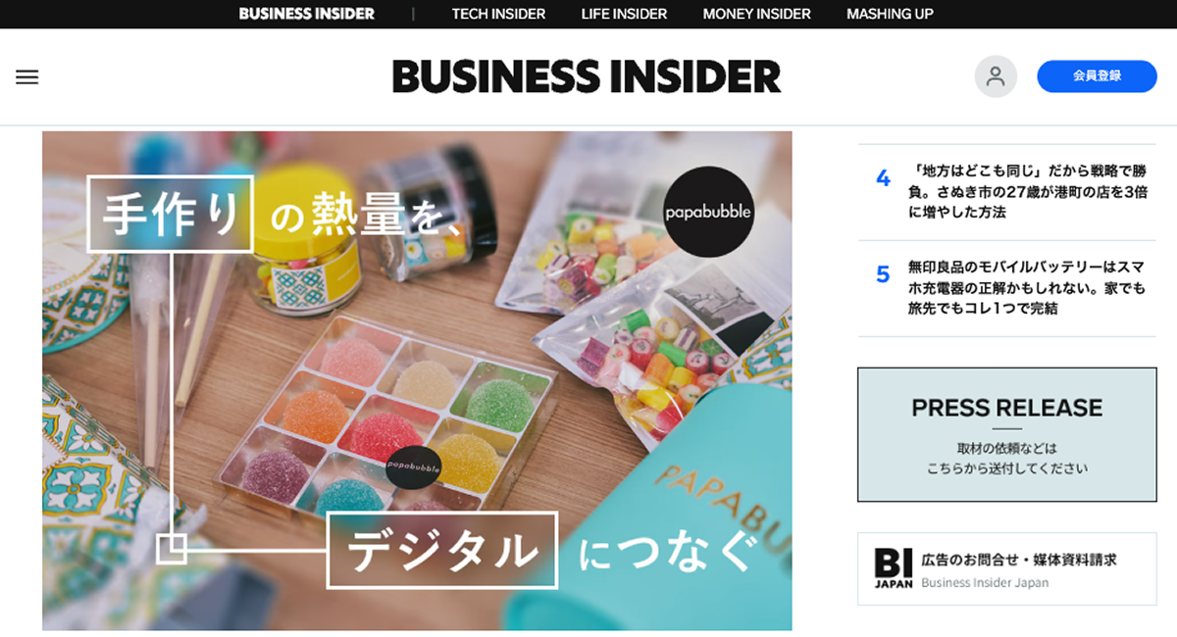Image resolution: width=1177 pixels, height=637 pixels.
Task: Go to the LIFE INSIDER section
Action: pyautogui.click(x=624, y=14)
